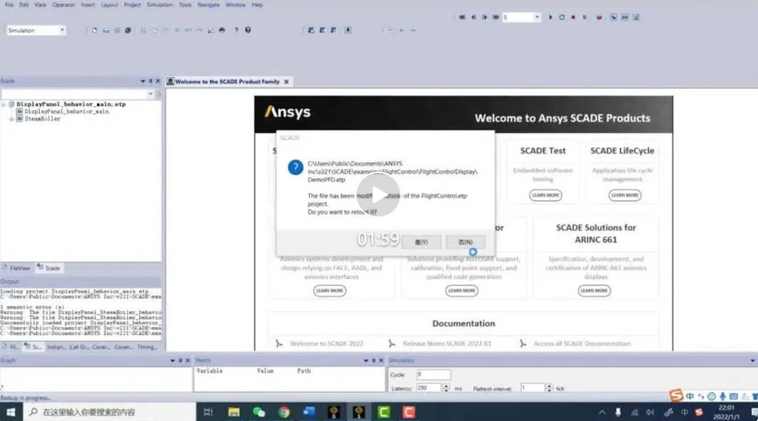Close the Welcome to SCADE tab
The height and width of the screenshot is (421, 758).
pos(287,82)
